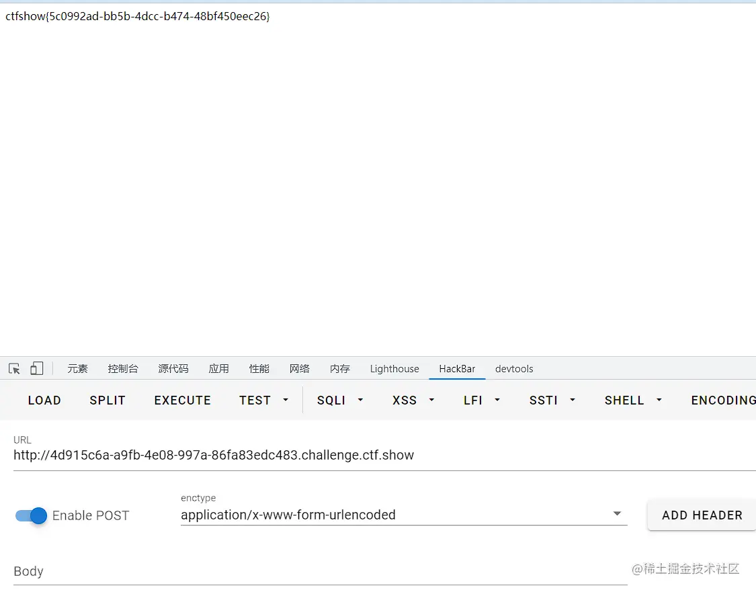Click the ADD HEADER button
This screenshot has width=756, height=592.
pyautogui.click(x=702, y=515)
